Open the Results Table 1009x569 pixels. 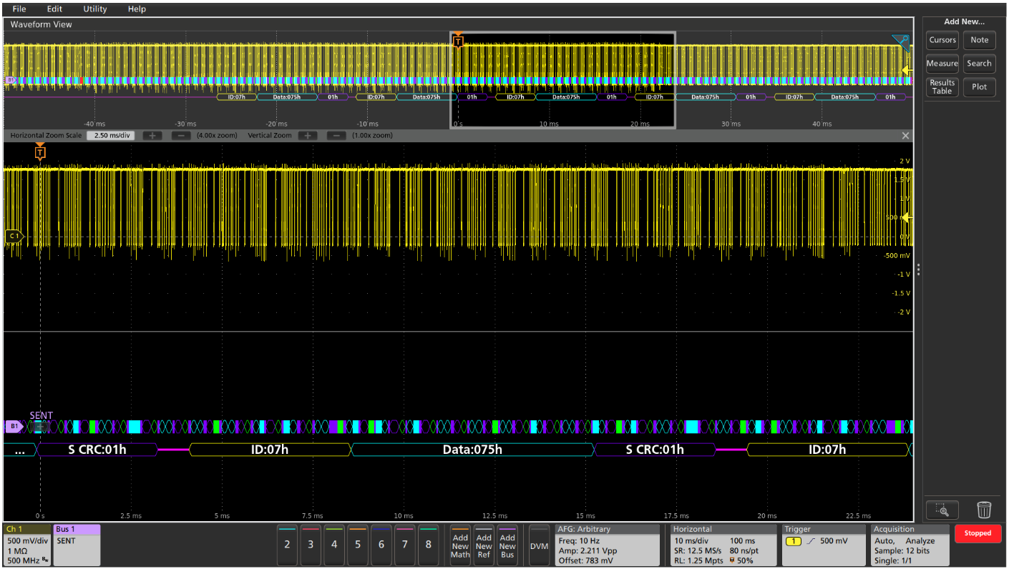click(x=942, y=87)
